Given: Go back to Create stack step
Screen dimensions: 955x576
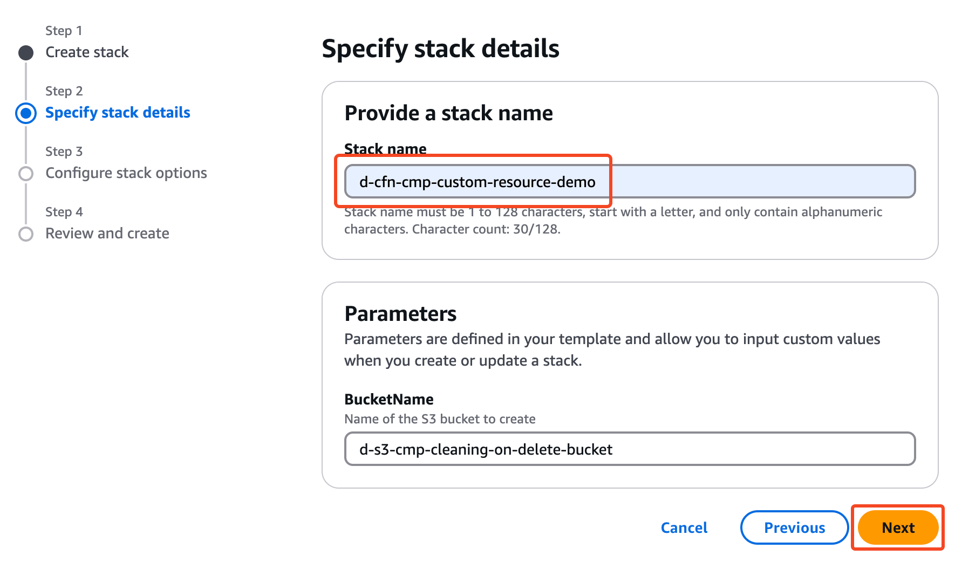Looking at the screenshot, I should pyautogui.click(x=87, y=52).
